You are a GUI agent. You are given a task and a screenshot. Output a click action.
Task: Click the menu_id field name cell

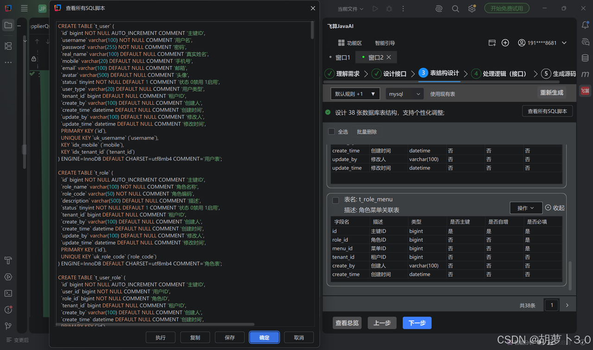pos(350,248)
